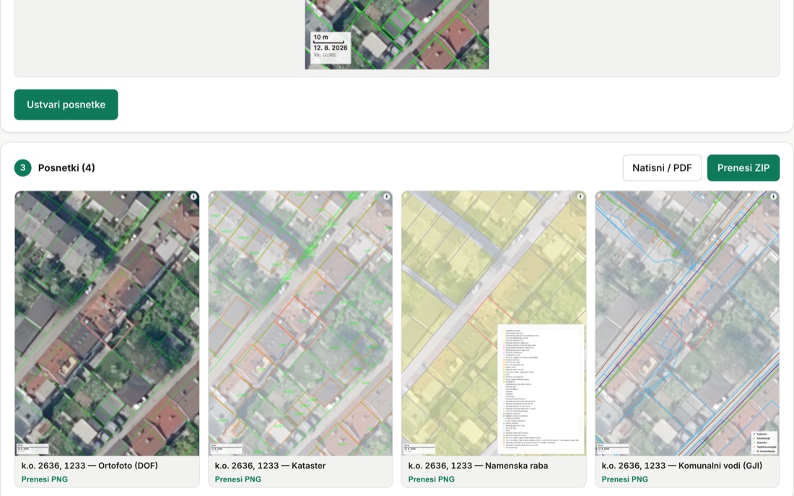Click the north arrow on the Namenska raba snapshot
The image size is (794, 496).
coord(580,196)
